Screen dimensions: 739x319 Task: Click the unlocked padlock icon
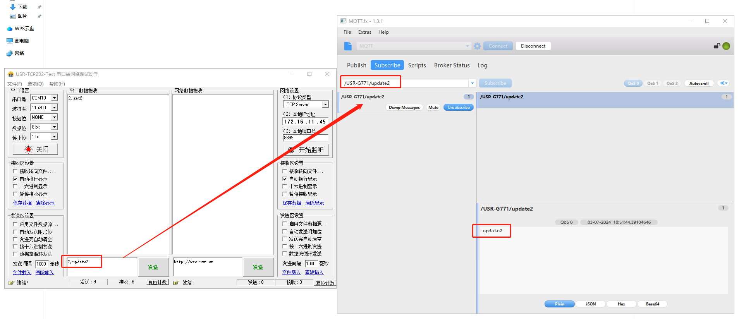click(717, 46)
